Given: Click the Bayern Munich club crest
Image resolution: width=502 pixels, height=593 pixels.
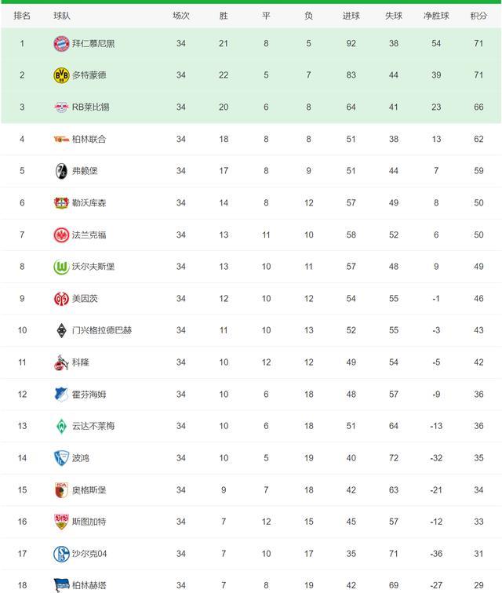Looking at the screenshot, I should click(61, 43).
